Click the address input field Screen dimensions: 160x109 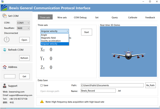[x=10, y=76]
